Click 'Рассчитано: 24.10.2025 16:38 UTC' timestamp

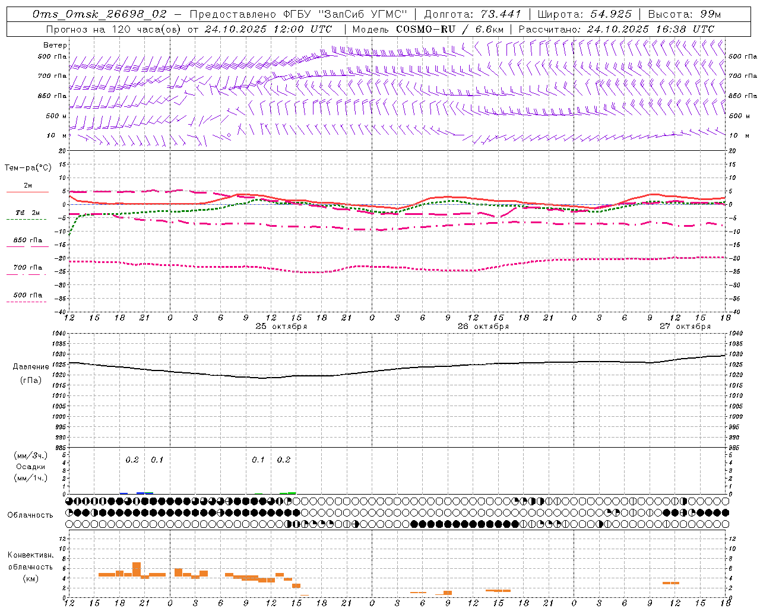(616, 29)
